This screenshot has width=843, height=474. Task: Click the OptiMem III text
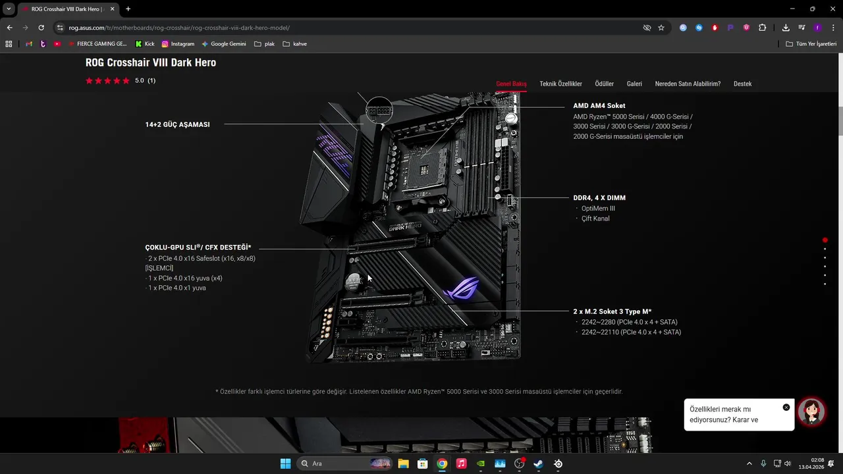[598, 208]
